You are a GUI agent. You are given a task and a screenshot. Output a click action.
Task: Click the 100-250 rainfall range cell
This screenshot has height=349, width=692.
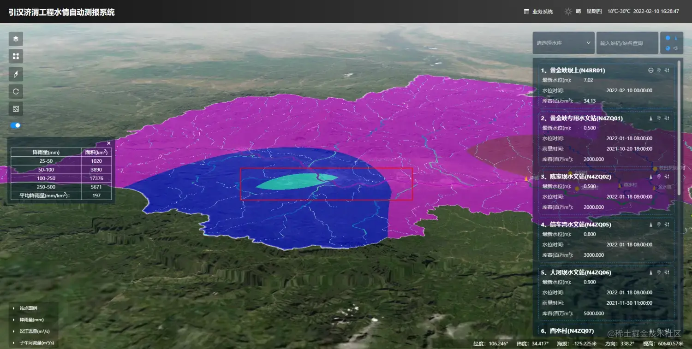point(46,178)
